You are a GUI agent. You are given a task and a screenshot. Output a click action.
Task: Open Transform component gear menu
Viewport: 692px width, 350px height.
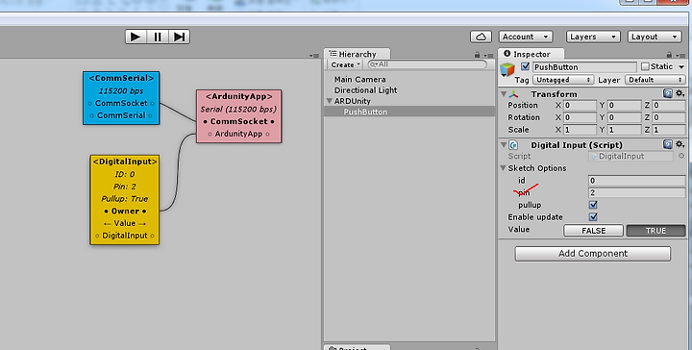tap(680, 93)
